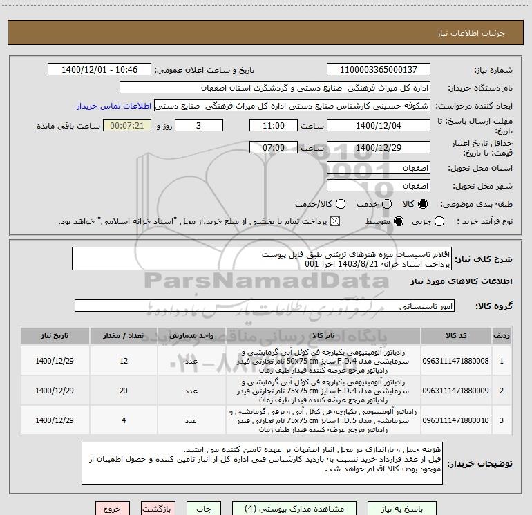Click the تعداد / مقدار column header
Image resolution: width=532 pixels, height=515 pixels.
point(123,336)
